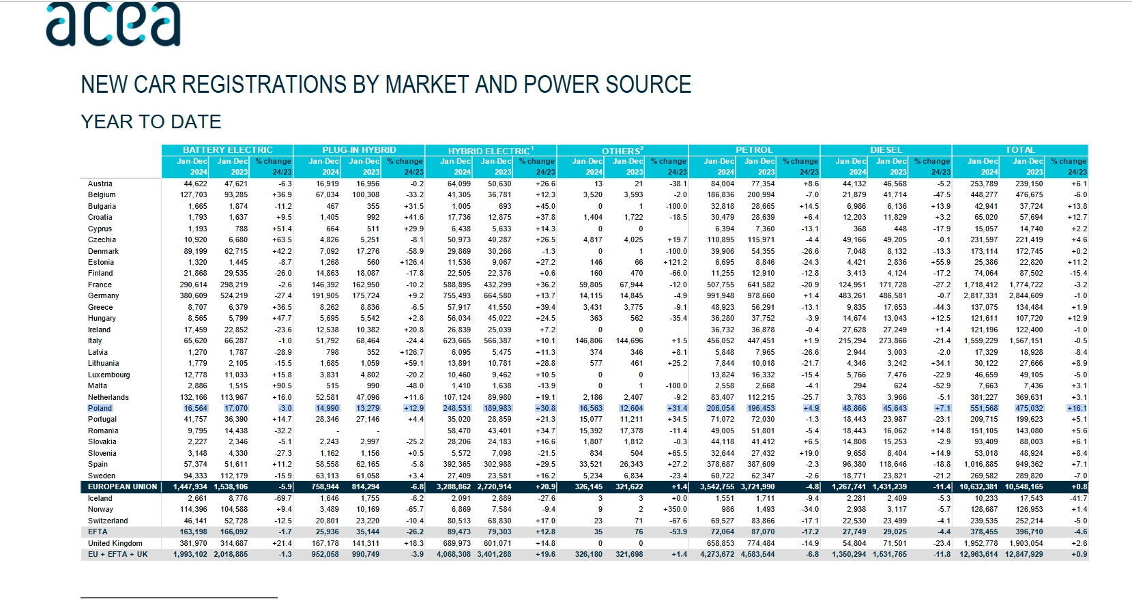Click the PETROL column group header
The width and height of the screenshot is (1132, 610).
[x=754, y=150]
